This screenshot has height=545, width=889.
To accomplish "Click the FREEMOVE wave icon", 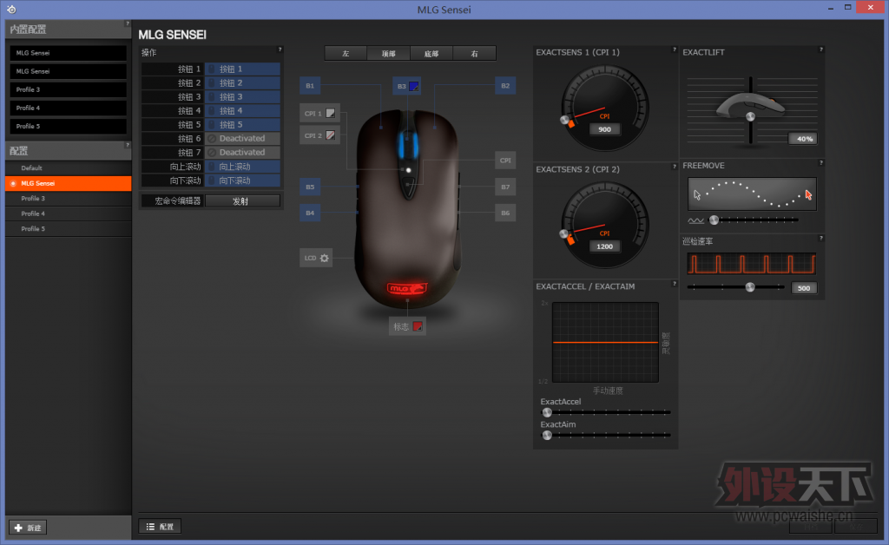I will 695,220.
